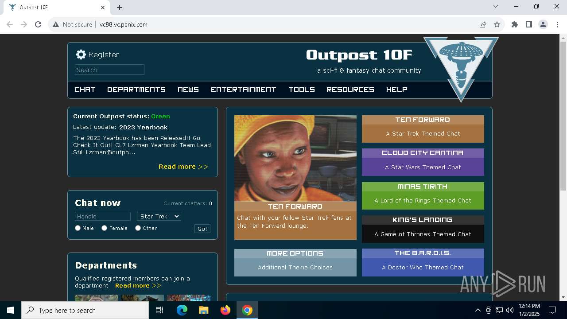Screen dimensions: 567x319
Task: Open File Explorer from taskbar
Action: click(x=203, y=310)
